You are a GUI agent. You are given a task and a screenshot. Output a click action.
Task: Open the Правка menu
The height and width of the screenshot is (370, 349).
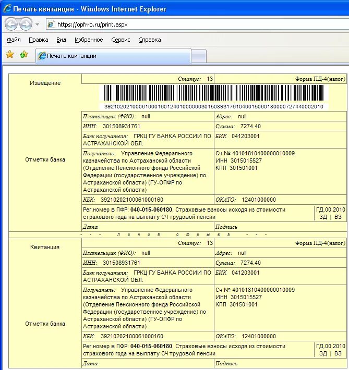[x=39, y=40]
